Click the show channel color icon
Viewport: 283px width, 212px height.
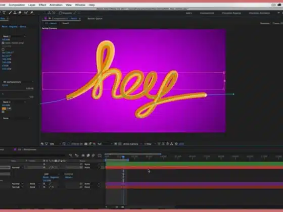(x=95, y=144)
